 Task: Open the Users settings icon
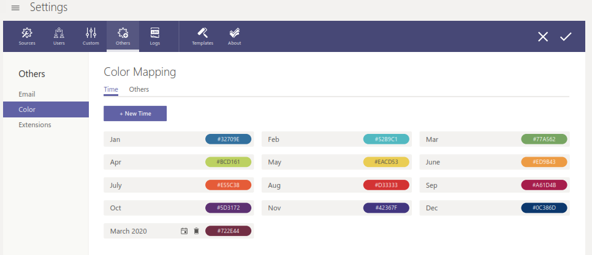click(59, 36)
